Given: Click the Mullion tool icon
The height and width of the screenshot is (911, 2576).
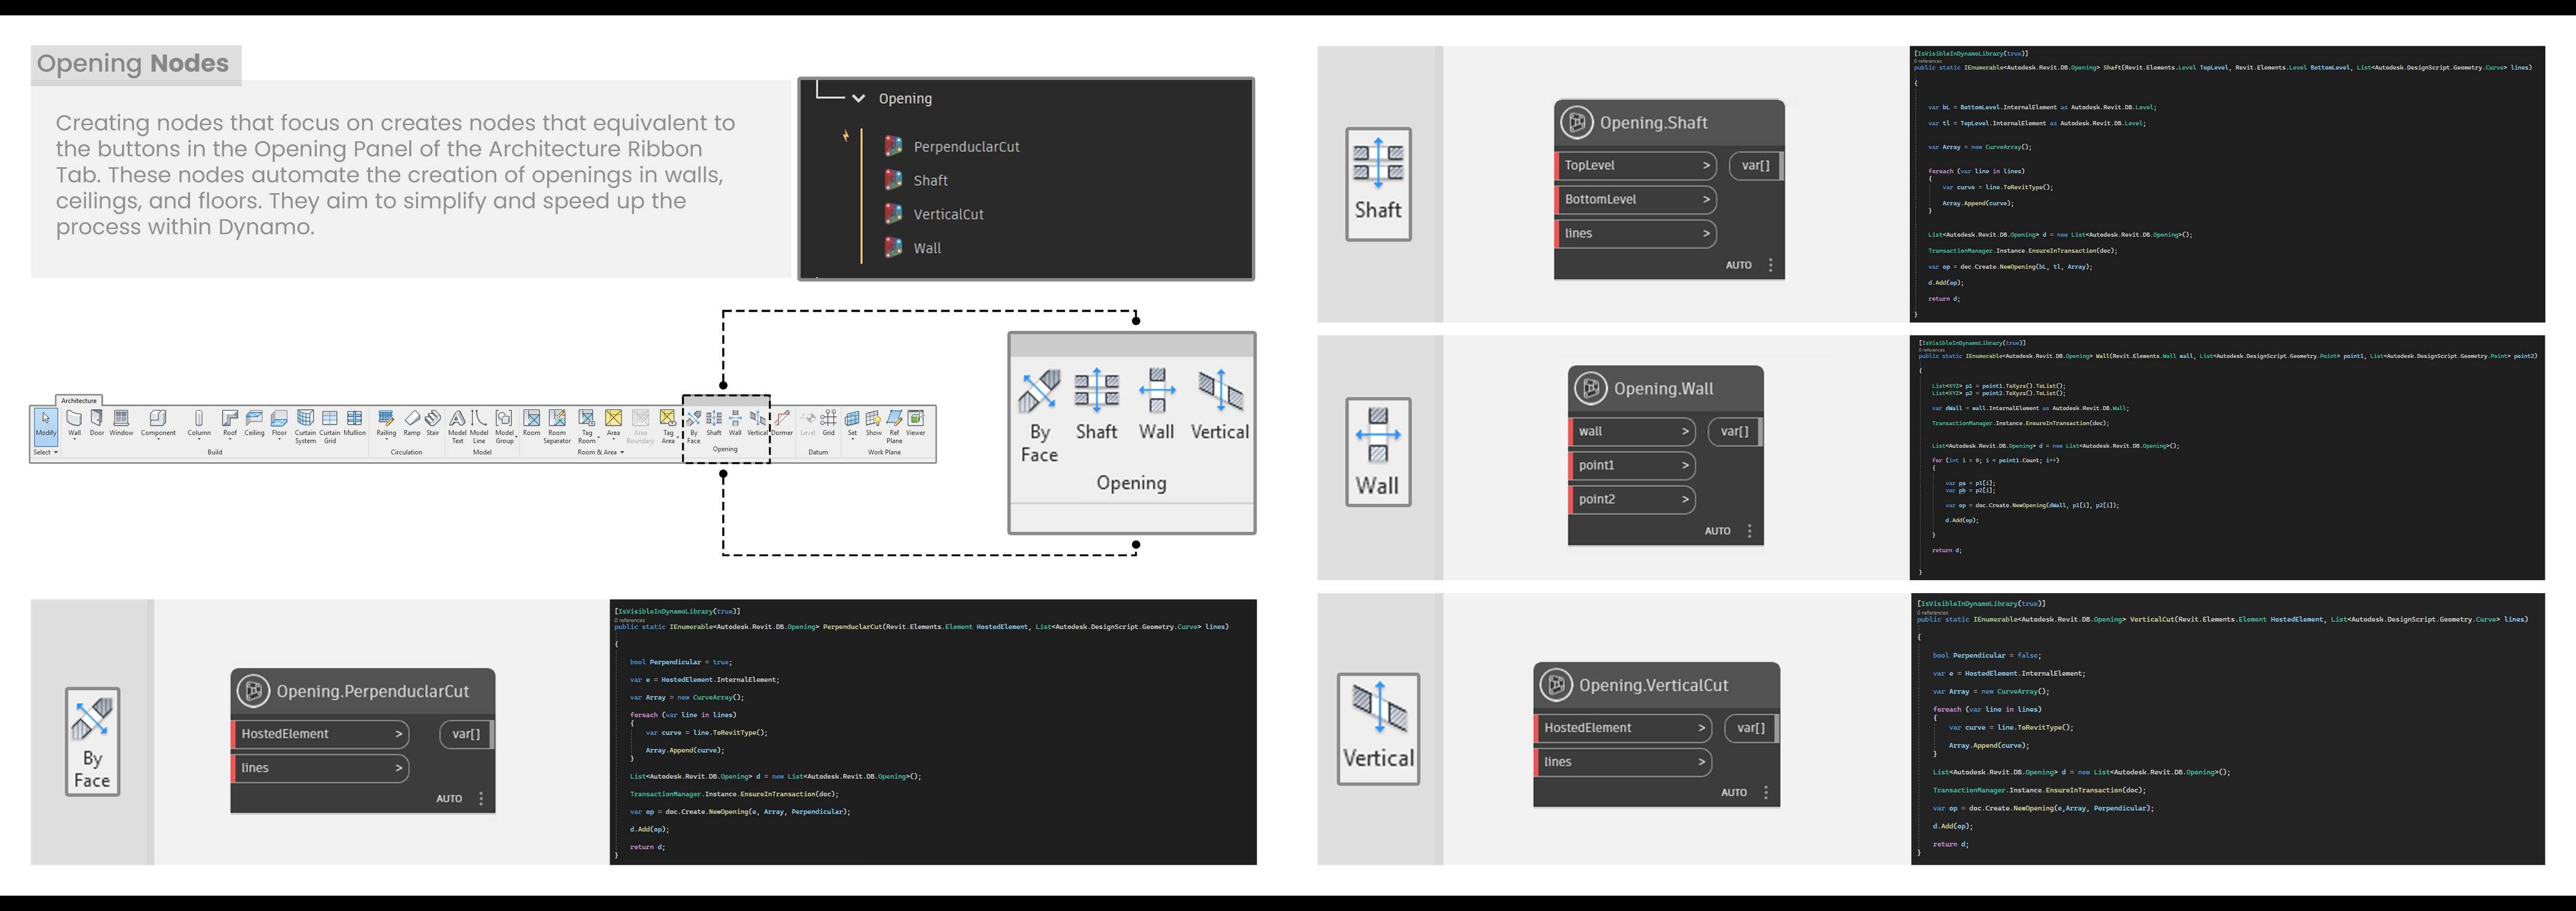Looking at the screenshot, I should [354, 422].
